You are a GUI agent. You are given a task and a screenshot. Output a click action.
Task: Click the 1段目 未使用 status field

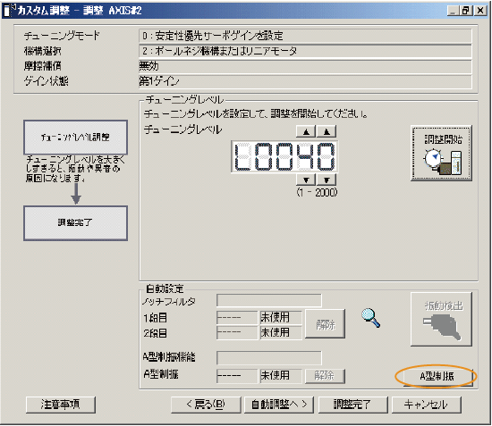(281, 318)
